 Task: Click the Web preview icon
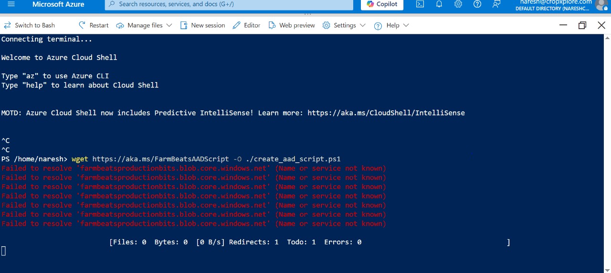[x=272, y=25]
